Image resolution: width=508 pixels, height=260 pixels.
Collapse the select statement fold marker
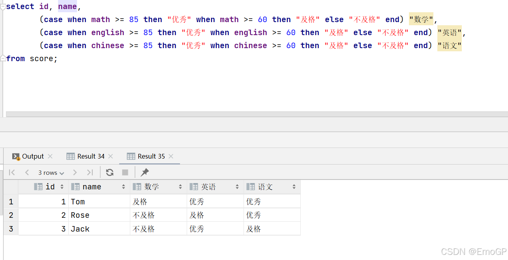(x=3, y=6)
